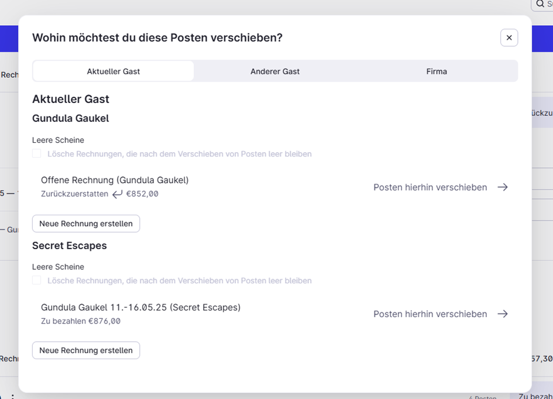Screen dimensions: 553x399
Task: Click Neue Rechnung erstellen under Gundula Gaukel
Action: 86,223
